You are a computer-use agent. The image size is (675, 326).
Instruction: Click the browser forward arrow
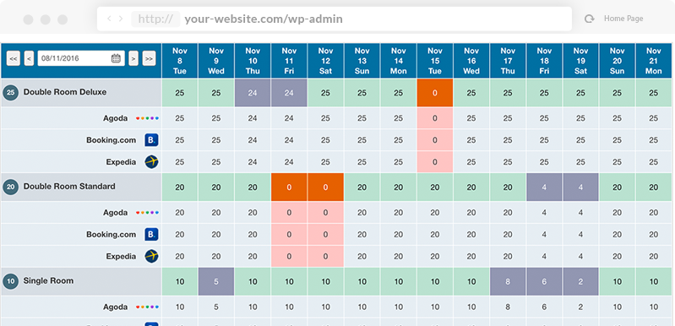(x=121, y=19)
